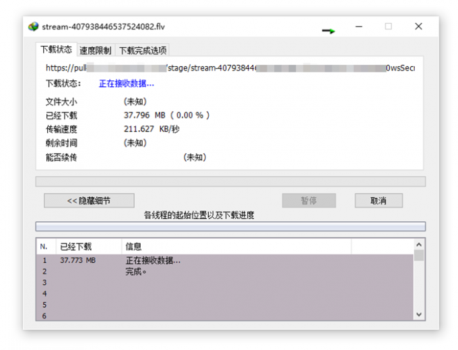This screenshot has width=458, height=350.
Task: Click the 211.627 KB/秒 transfer speed value
Action: pos(152,129)
